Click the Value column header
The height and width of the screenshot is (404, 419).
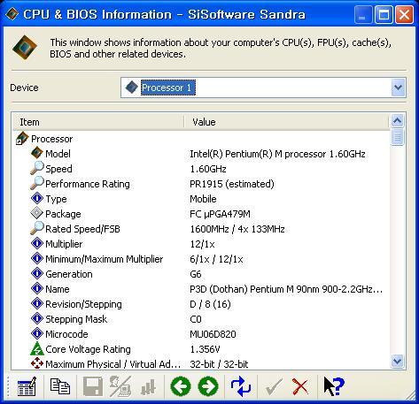[x=286, y=122]
